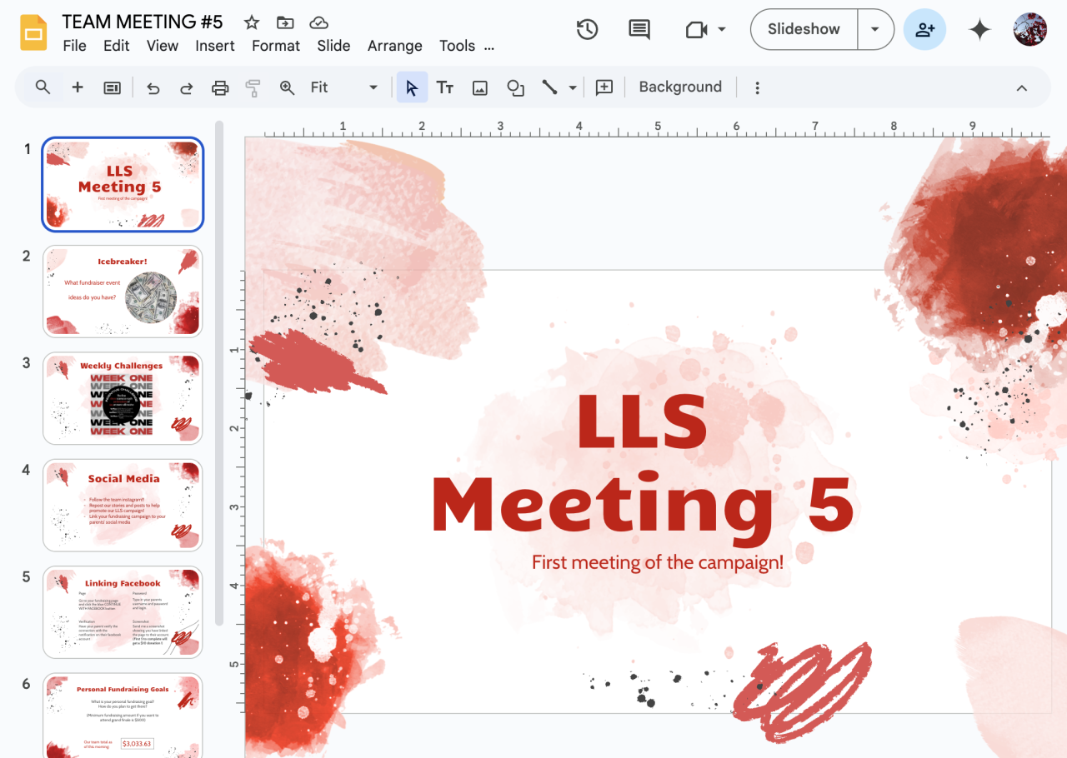Click the insert image icon
The width and height of the screenshot is (1067, 758).
[x=480, y=87]
